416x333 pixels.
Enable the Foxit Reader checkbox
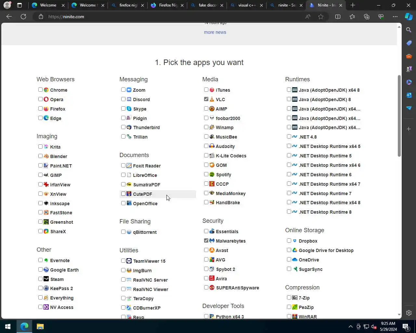tap(123, 166)
